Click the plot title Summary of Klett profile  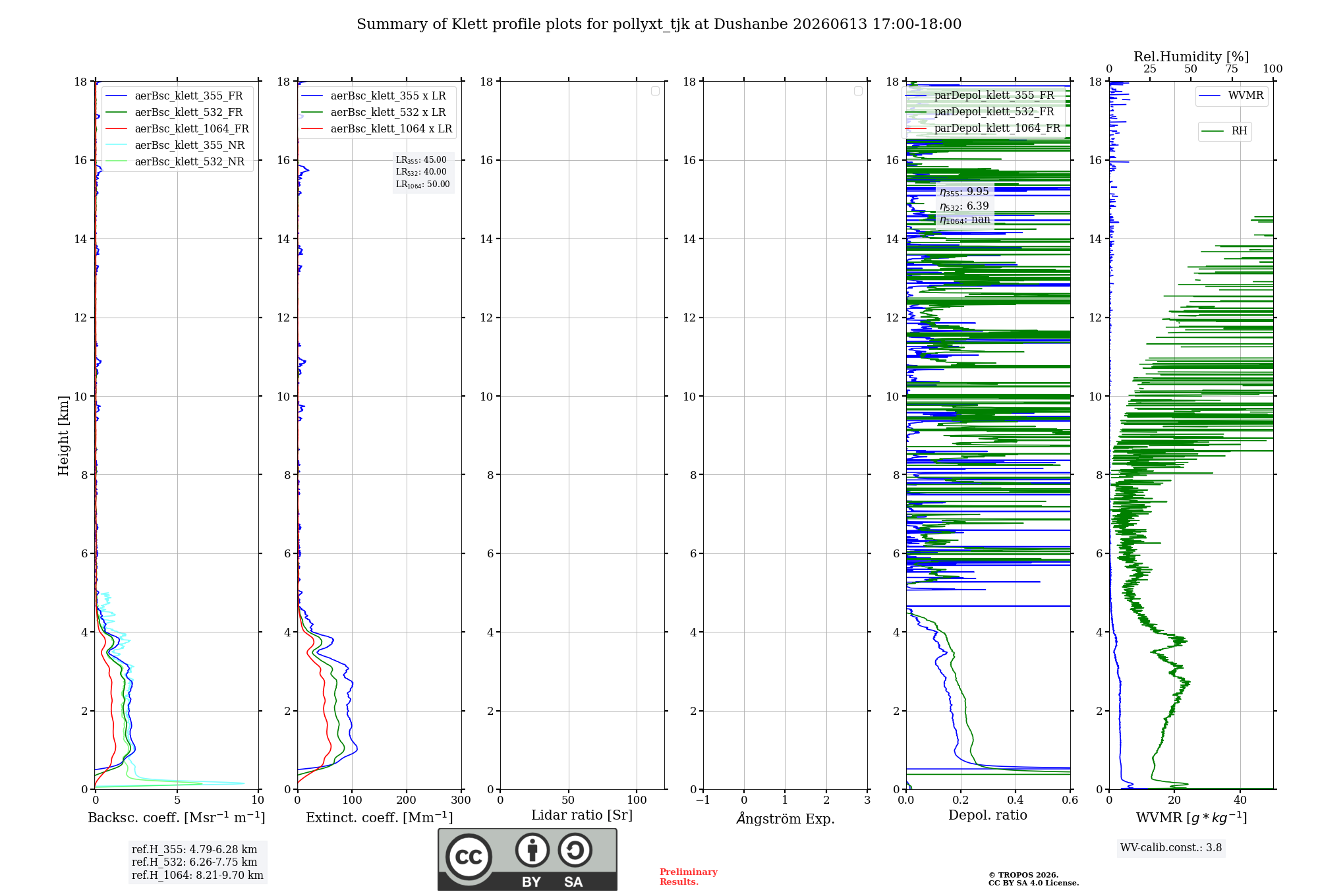point(659,24)
